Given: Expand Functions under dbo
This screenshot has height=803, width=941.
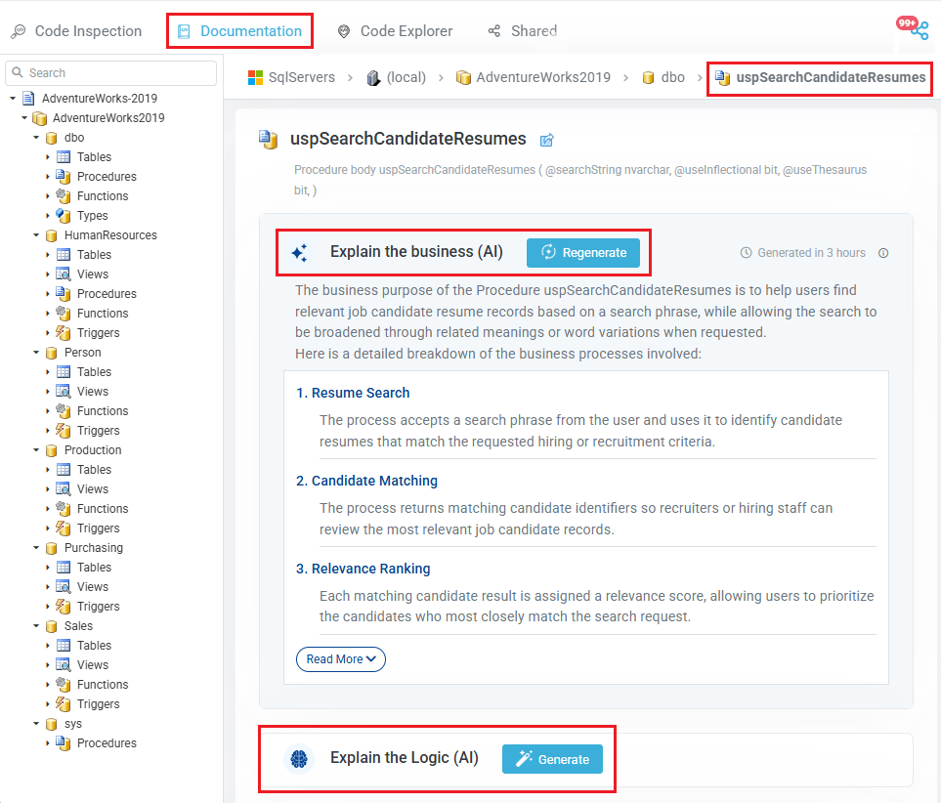Looking at the screenshot, I should [48, 196].
